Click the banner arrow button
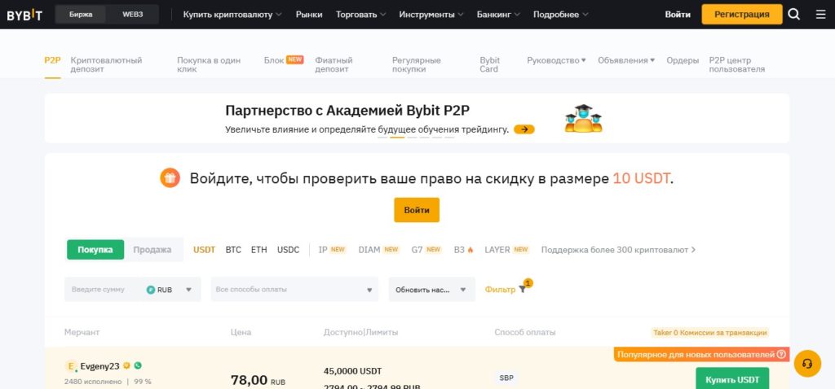 pos(524,129)
